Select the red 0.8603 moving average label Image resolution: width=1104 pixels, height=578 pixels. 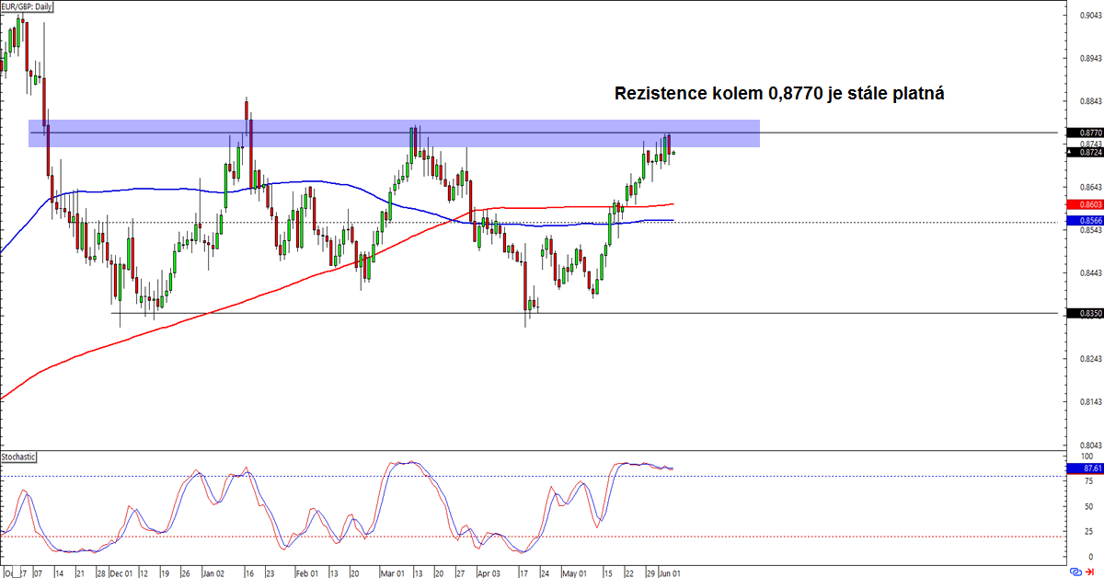(1084, 203)
